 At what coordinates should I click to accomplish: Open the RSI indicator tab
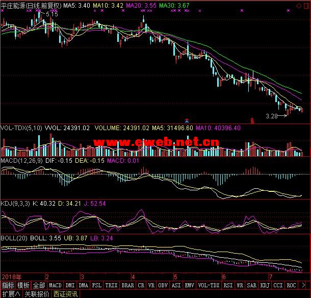(228, 285)
